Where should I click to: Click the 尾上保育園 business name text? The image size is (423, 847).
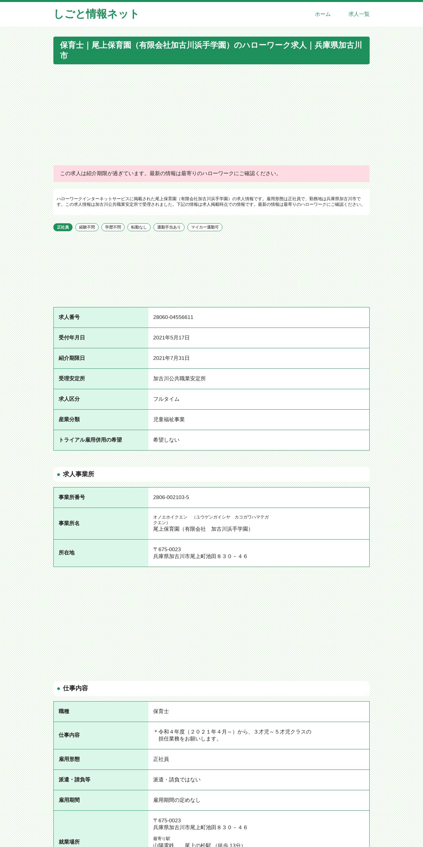(203, 529)
